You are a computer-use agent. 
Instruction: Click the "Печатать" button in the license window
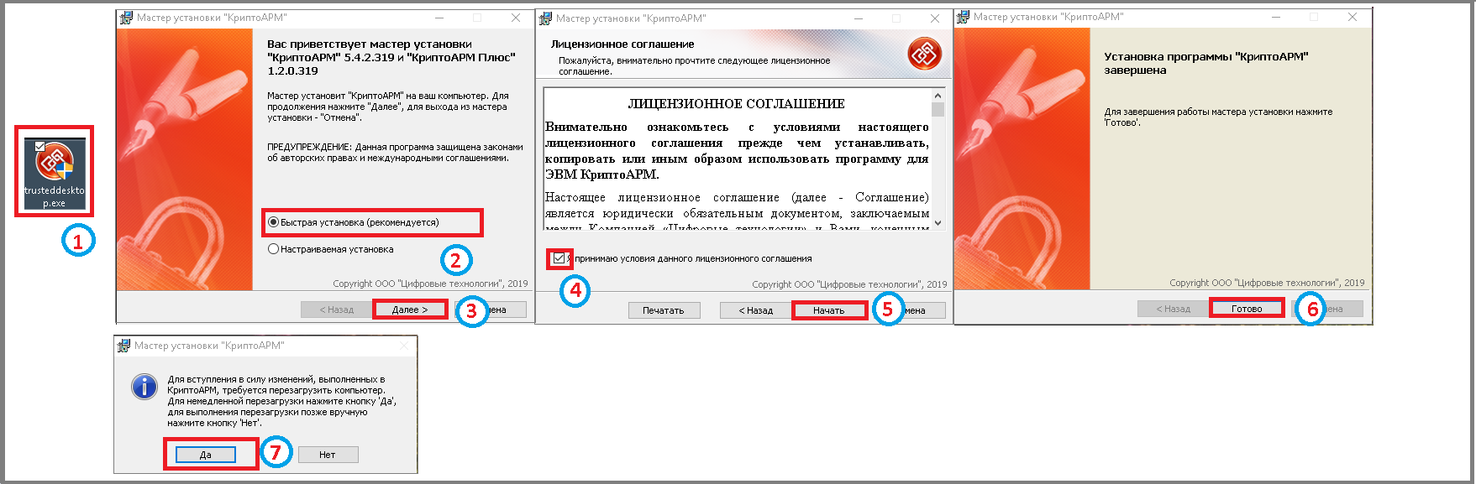tap(664, 310)
